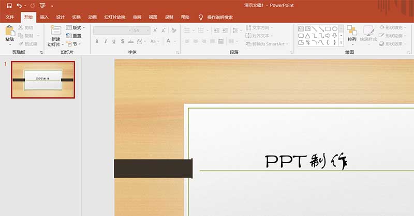The height and width of the screenshot is (216, 414).
Task: Click the increase font size icon
Action: click(155, 30)
